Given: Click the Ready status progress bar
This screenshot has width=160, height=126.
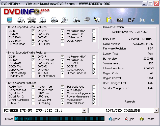Looking at the screenshot, I should (59, 119).
